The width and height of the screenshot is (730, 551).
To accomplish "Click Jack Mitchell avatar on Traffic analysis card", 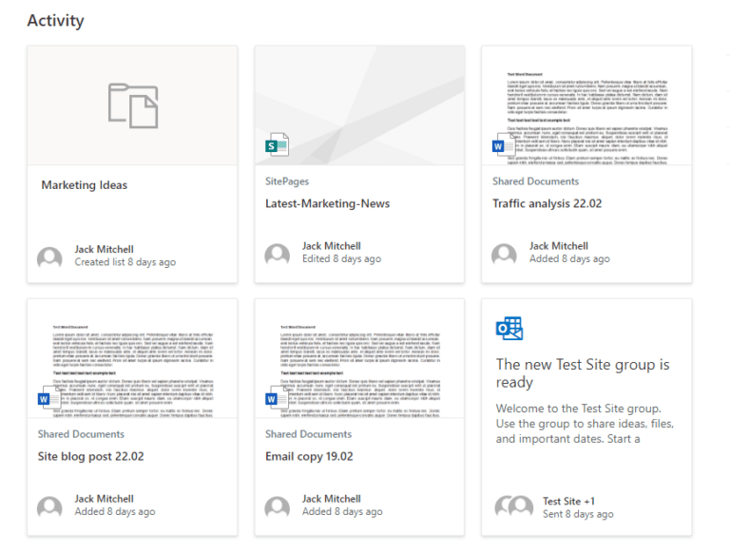I will pyautogui.click(x=504, y=254).
